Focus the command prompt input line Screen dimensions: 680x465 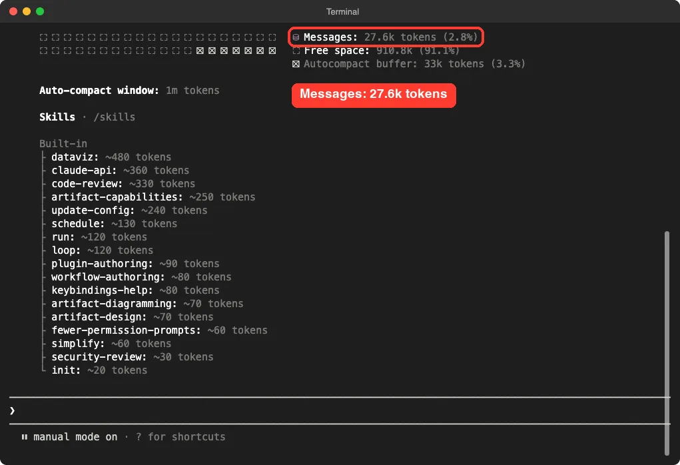click(340, 410)
